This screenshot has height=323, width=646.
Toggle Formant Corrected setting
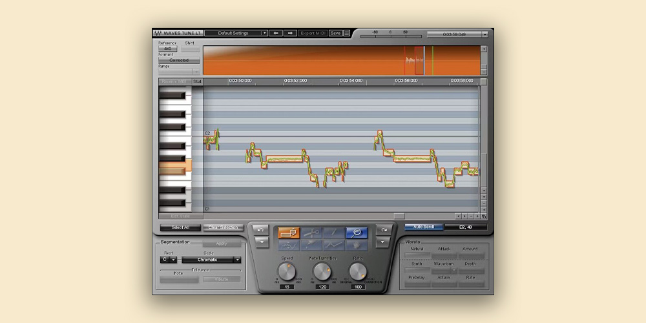point(179,60)
